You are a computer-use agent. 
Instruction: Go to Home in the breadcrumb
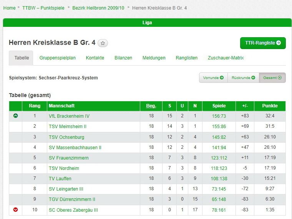tap(10, 8)
